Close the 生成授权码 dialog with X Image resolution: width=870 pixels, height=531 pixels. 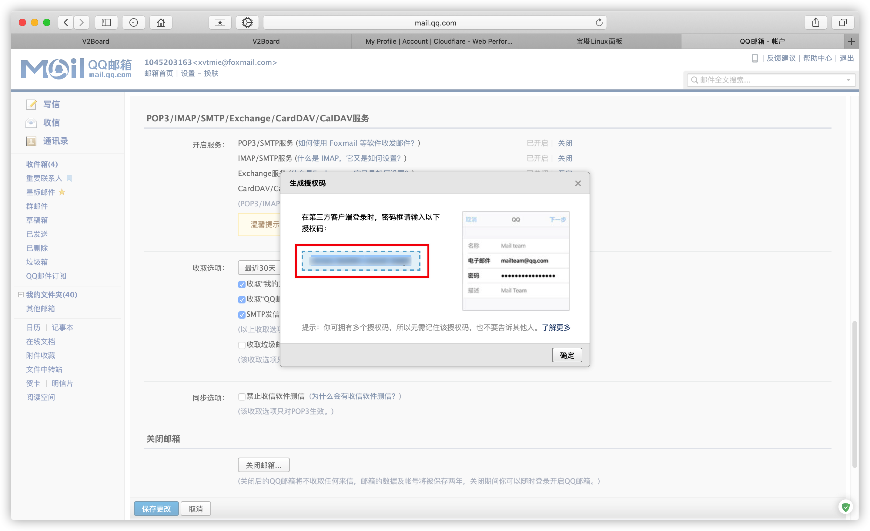point(578,183)
